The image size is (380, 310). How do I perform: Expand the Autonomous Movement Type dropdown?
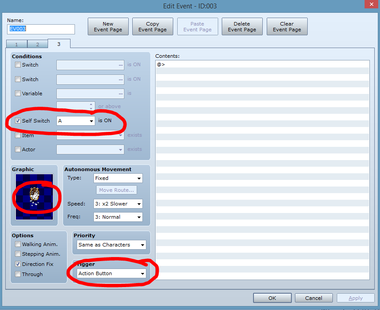[118, 178]
